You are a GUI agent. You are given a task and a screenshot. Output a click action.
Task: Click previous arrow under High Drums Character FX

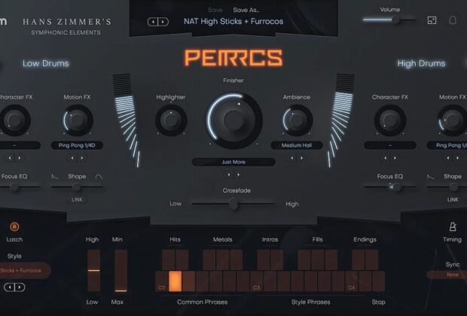click(x=386, y=158)
